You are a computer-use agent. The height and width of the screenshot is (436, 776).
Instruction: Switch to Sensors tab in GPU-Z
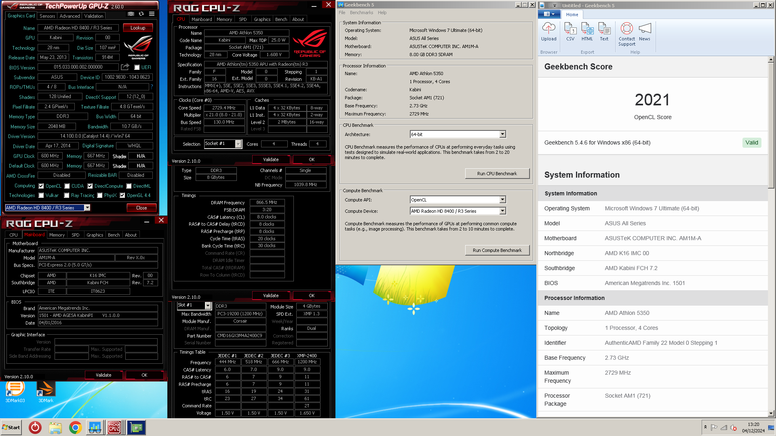coord(47,16)
